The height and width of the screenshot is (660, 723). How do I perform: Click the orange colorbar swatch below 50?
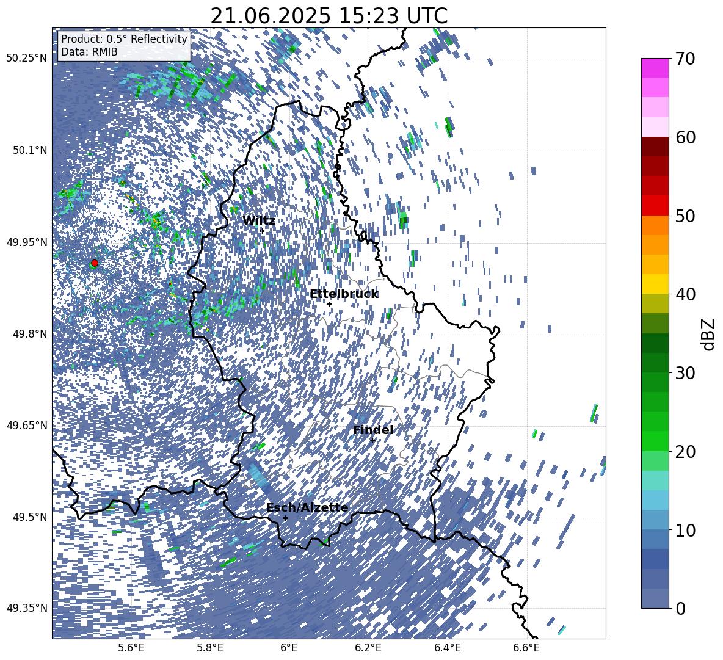(x=655, y=225)
